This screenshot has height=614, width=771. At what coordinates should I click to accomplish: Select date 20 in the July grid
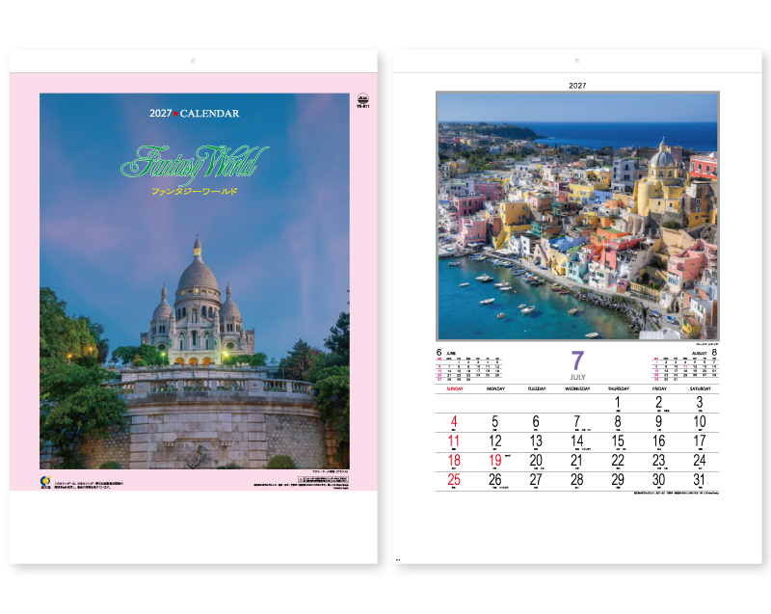536,461
